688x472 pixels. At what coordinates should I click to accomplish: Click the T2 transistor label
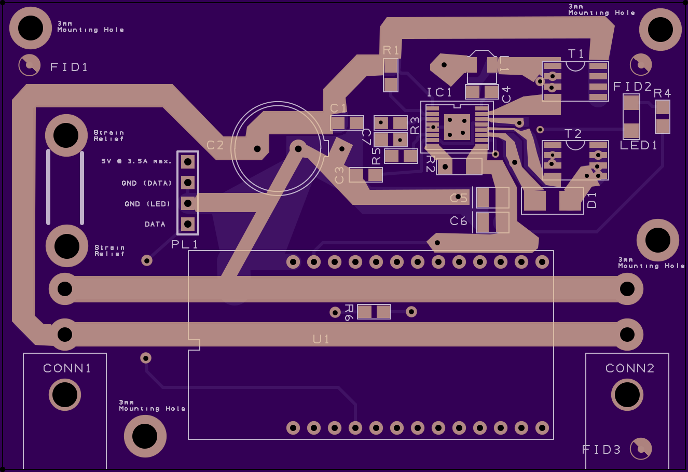click(573, 134)
